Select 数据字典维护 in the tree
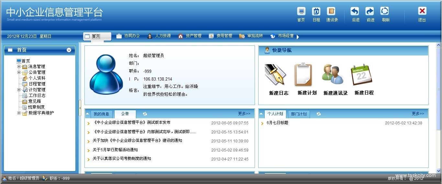Image resolution: width=442 pixels, height=184 pixels. tap(41, 113)
